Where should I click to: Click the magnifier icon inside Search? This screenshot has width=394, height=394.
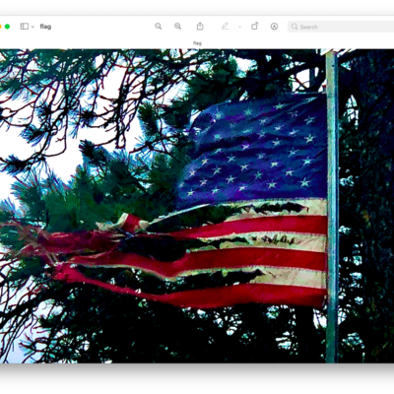click(x=295, y=27)
